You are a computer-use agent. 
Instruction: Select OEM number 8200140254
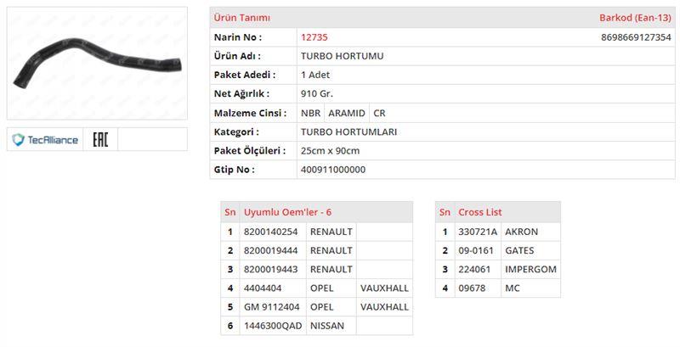[270, 232]
